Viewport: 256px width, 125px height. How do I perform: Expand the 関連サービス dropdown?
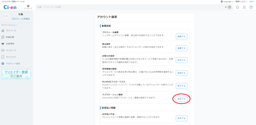pos(241,1)
